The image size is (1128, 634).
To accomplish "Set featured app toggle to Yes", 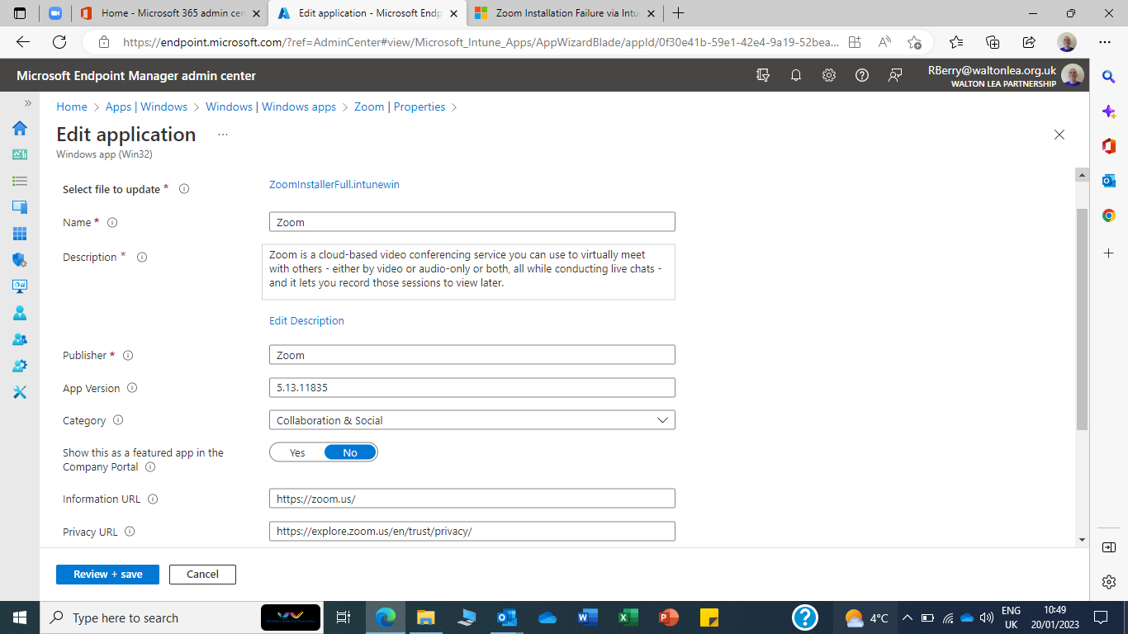I will 297,452.
